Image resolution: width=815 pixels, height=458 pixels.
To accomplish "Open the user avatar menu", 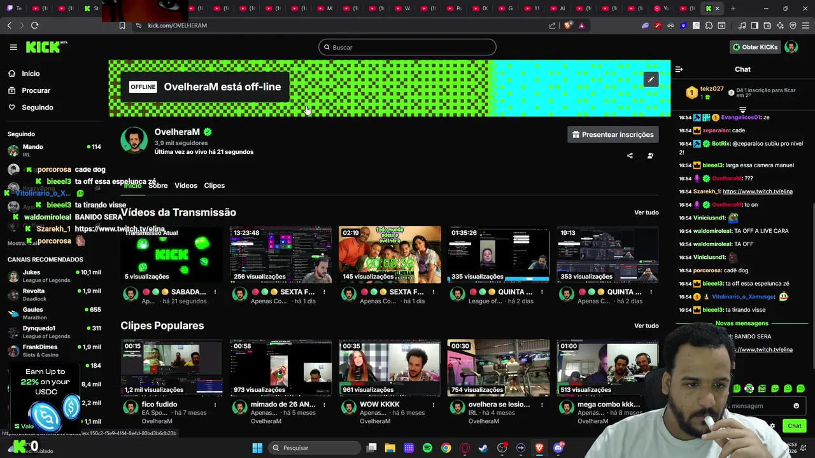I will (x=791, y=47).
